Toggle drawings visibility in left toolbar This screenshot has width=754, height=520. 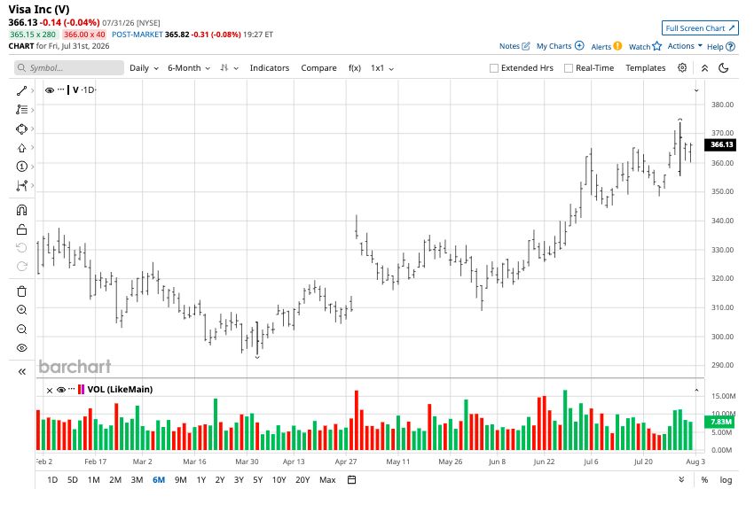(x=21, y=347)
